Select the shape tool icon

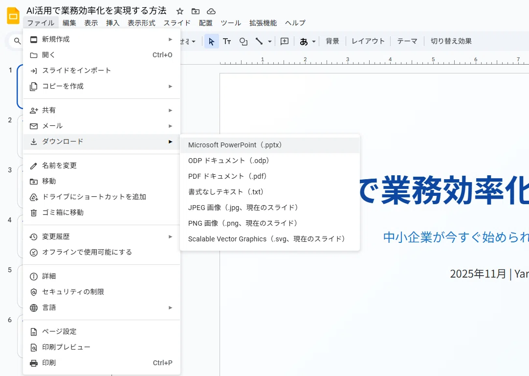click(x=243, y=41)
